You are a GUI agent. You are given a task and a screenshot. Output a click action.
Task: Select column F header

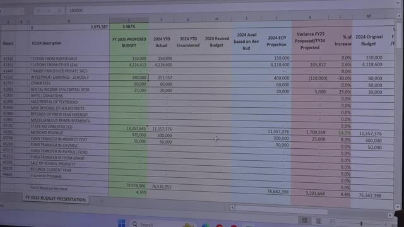tap(162, 20)
